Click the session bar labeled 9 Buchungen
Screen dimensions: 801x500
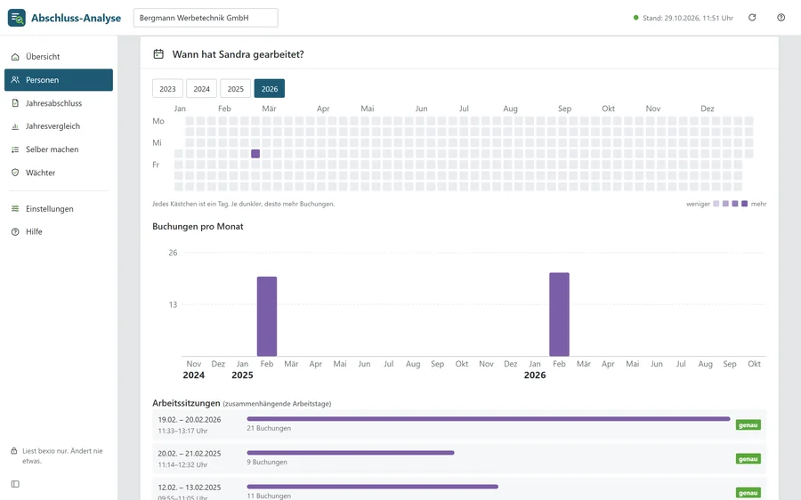click(351, 453)
